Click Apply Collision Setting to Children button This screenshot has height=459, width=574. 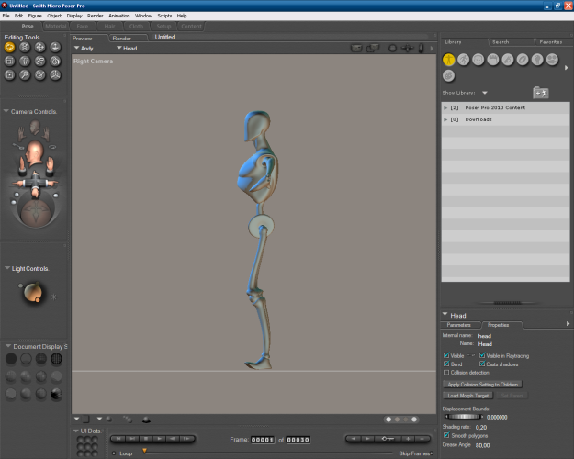[x=483, y=384]
